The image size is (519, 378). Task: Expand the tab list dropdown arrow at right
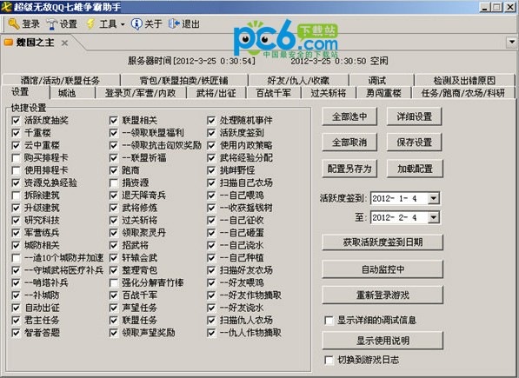(x=512, y=42)
